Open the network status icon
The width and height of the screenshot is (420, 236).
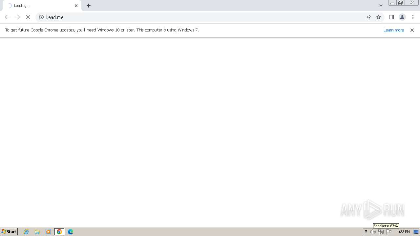point(381,232)
